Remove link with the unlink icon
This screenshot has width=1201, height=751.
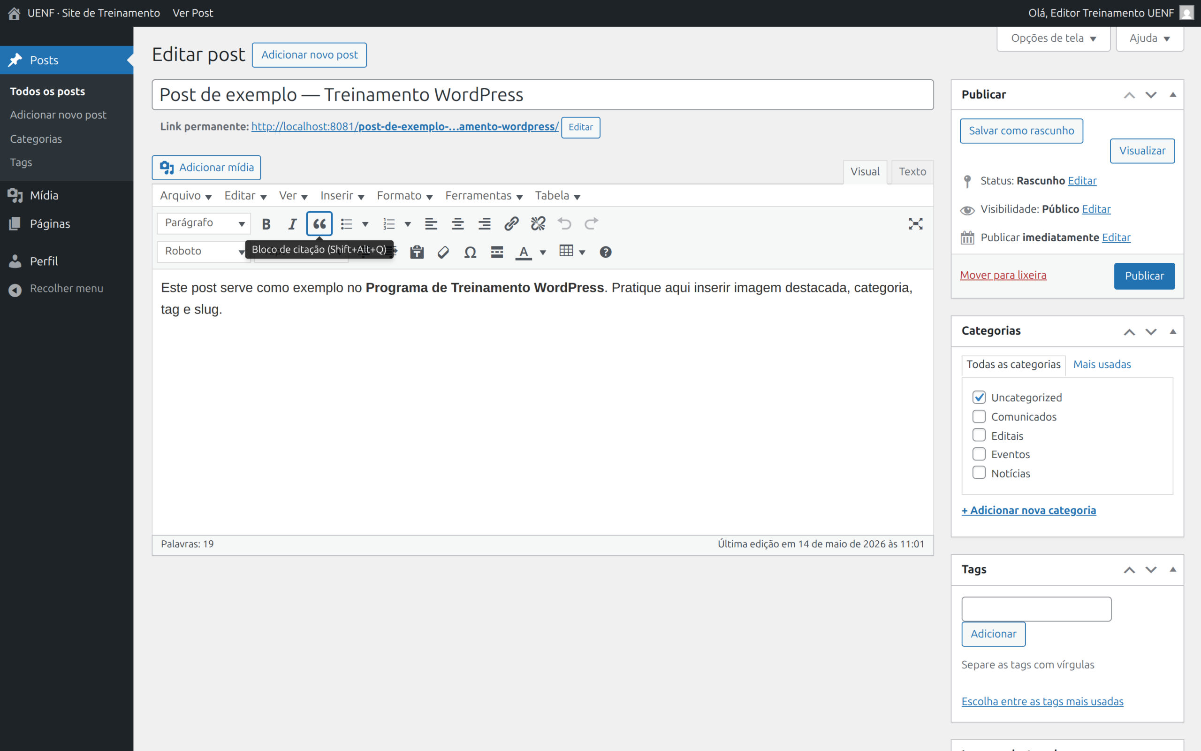coord(538,224)
